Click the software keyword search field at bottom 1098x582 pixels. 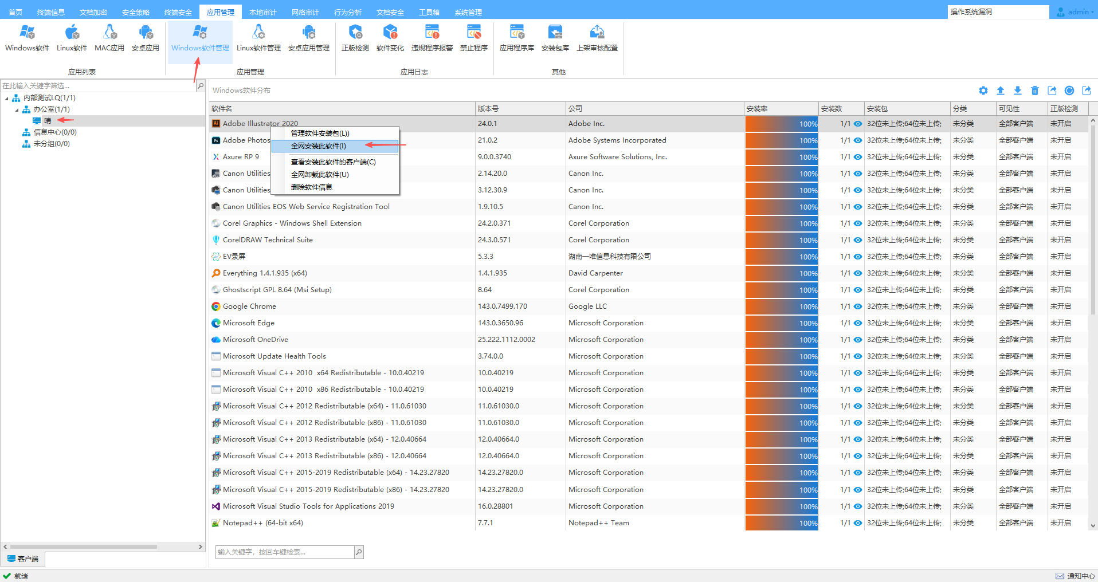(285, 552)
